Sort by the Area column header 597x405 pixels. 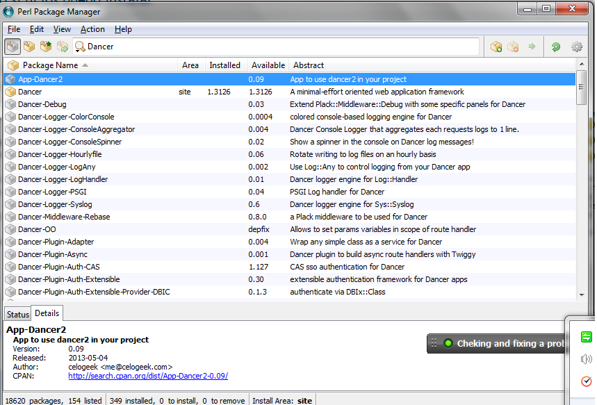point(191,65)
